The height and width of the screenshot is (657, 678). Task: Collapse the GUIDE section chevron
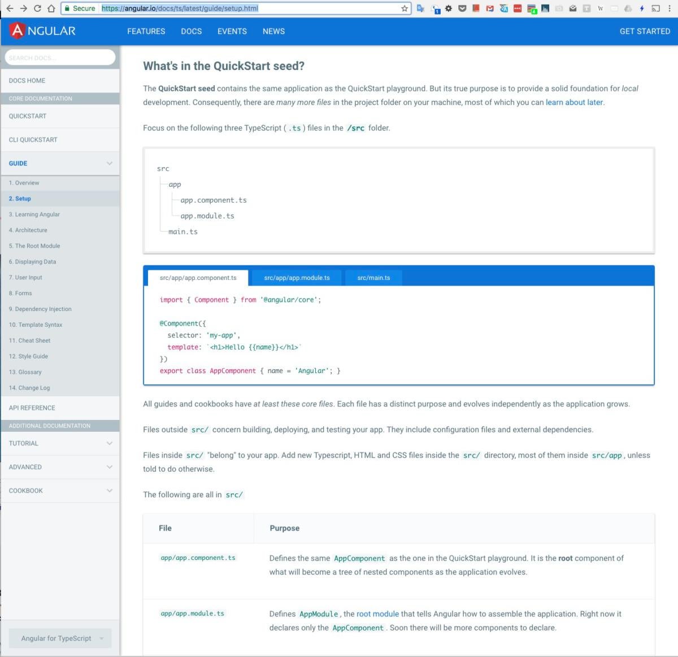[x=110, y=164]
